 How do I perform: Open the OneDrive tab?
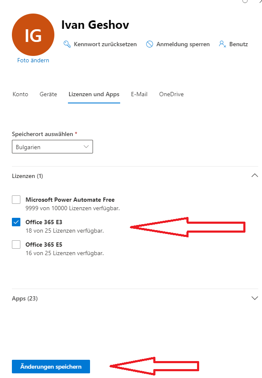(x=172, y=94)
